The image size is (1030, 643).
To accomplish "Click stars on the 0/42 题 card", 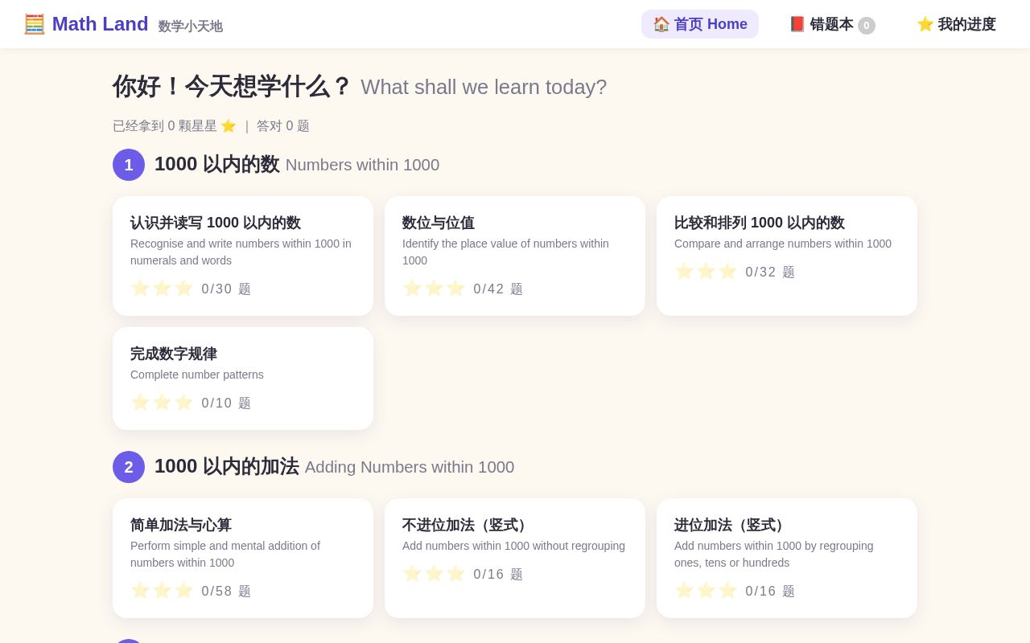I will 434,289.
